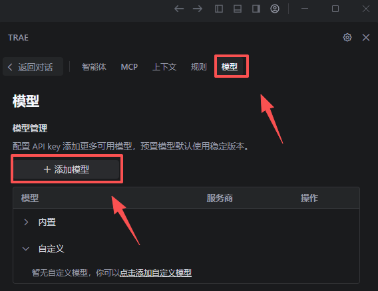The width and height of the screenshot is (378, 291).
Task: Open TRAE settings gear icon
Action: click(347, 37)
